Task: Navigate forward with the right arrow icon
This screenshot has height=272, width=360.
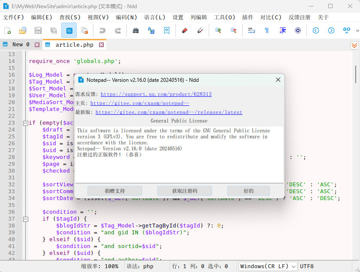Action: [331, 30]
